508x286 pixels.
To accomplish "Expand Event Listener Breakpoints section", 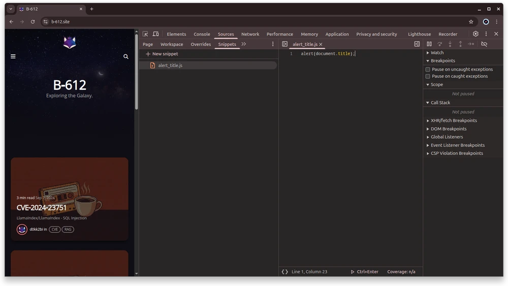I will (457, 145).
